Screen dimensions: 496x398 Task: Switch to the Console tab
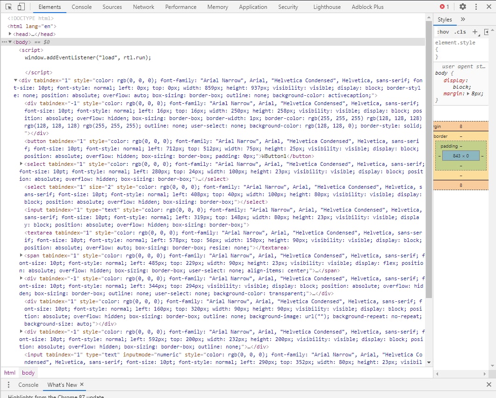pos(82,7)
